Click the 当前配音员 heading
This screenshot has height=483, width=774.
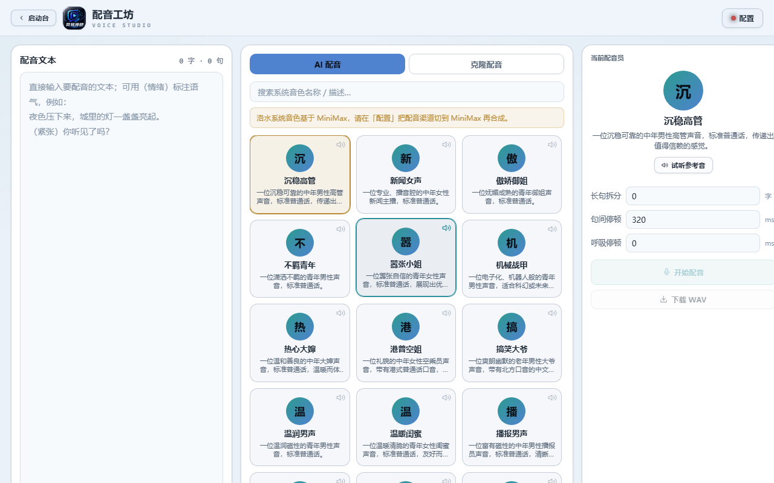(x=607, y=58)
